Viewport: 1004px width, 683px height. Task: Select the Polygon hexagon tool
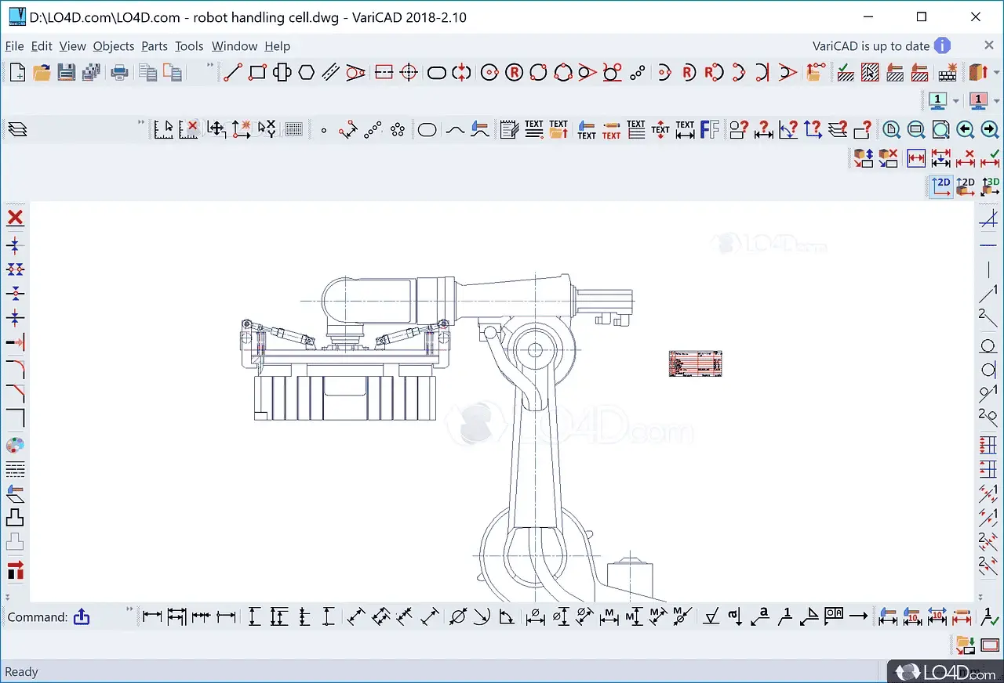point(306,73)
